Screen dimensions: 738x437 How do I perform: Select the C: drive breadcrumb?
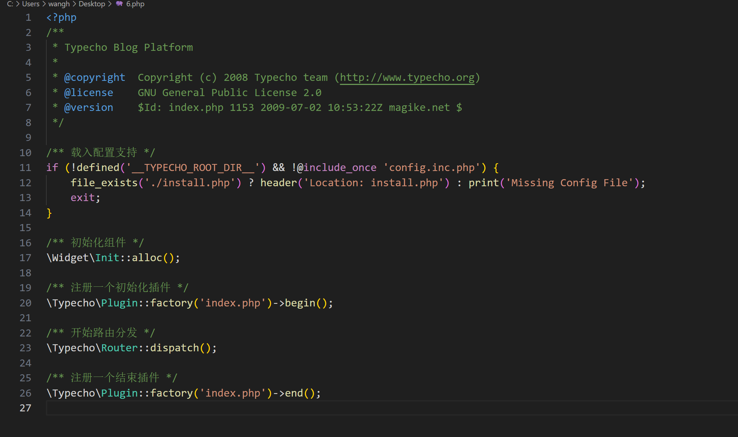pos(10,4)
